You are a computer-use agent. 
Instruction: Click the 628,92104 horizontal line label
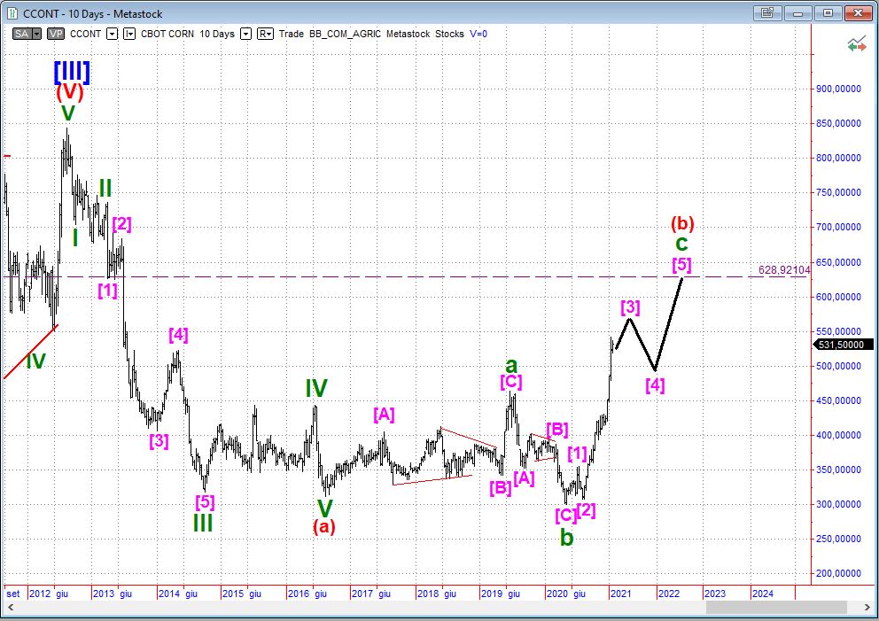click(783, 269)
